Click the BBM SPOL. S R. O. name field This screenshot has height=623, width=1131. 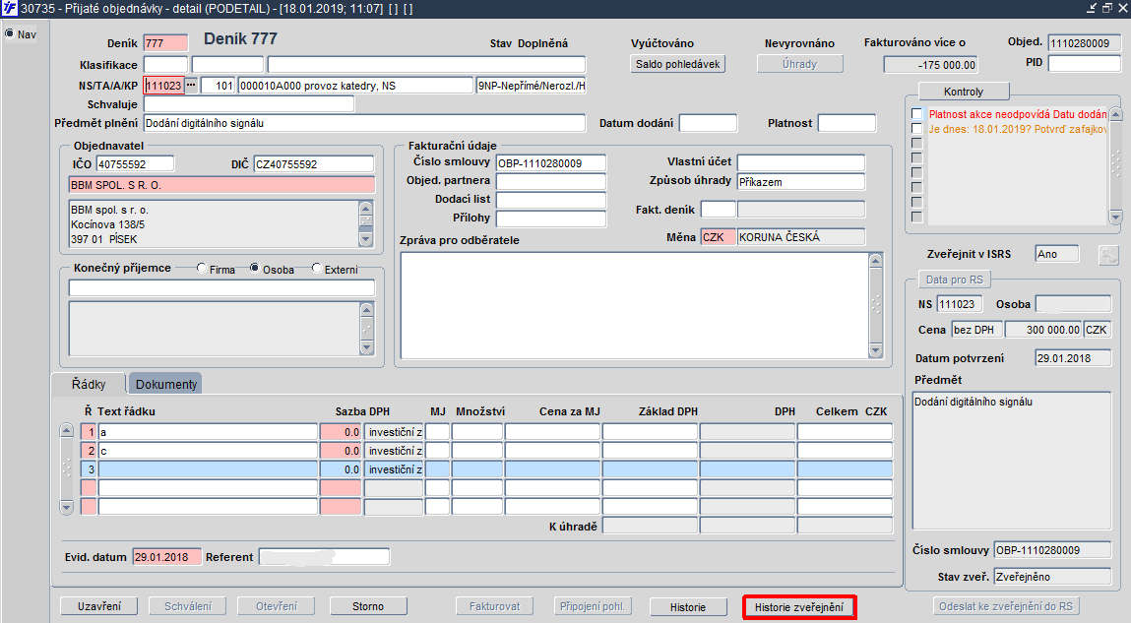click(x=221, y=185)
